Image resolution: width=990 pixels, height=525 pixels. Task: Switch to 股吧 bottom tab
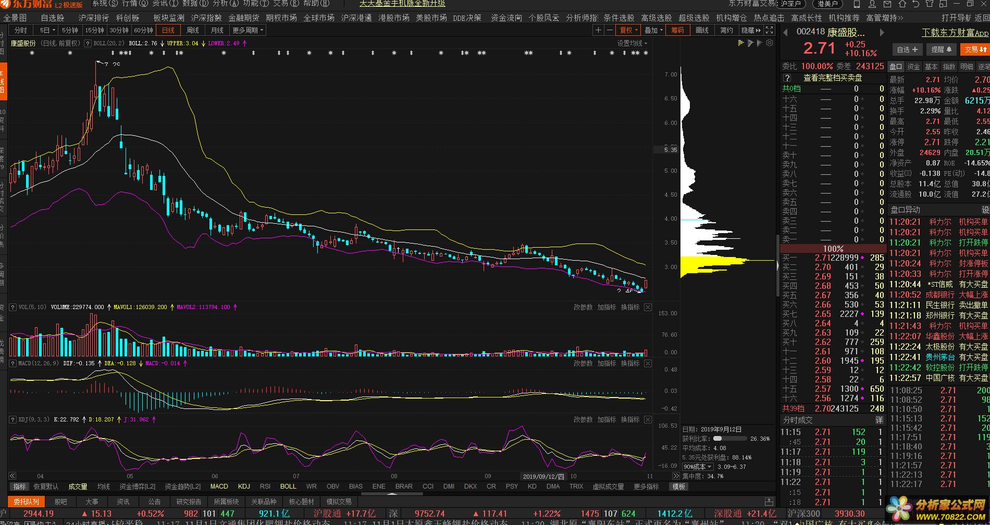(x=61, y=502)
